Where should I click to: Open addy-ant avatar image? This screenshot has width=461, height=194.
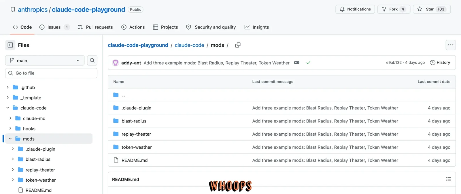(x=116, y=63)
